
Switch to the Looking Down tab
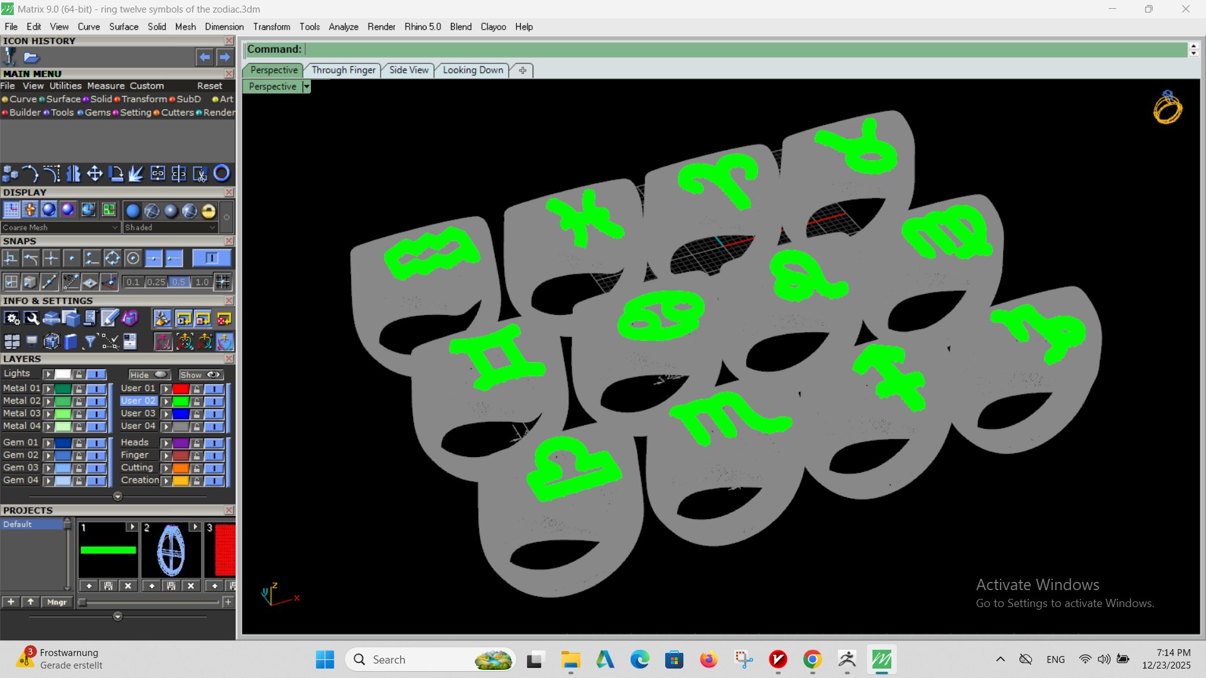tap(473, 70)
